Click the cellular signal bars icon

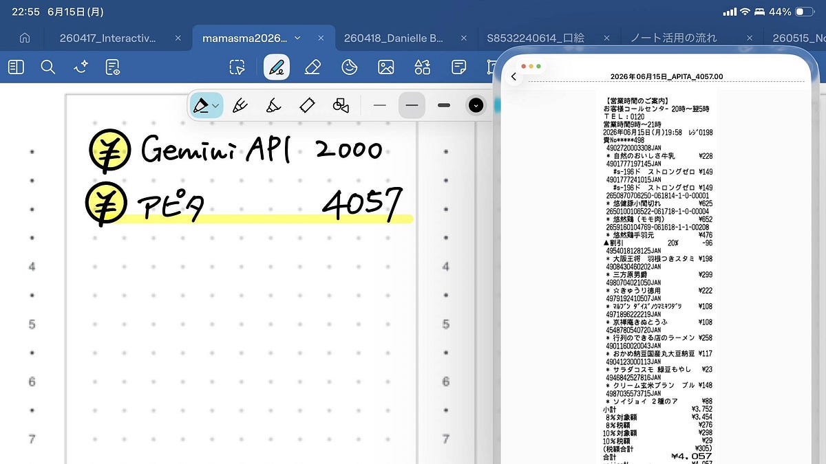click(730, 12)
